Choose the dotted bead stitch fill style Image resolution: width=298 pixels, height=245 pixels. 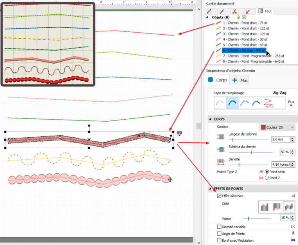coord(256,103)
